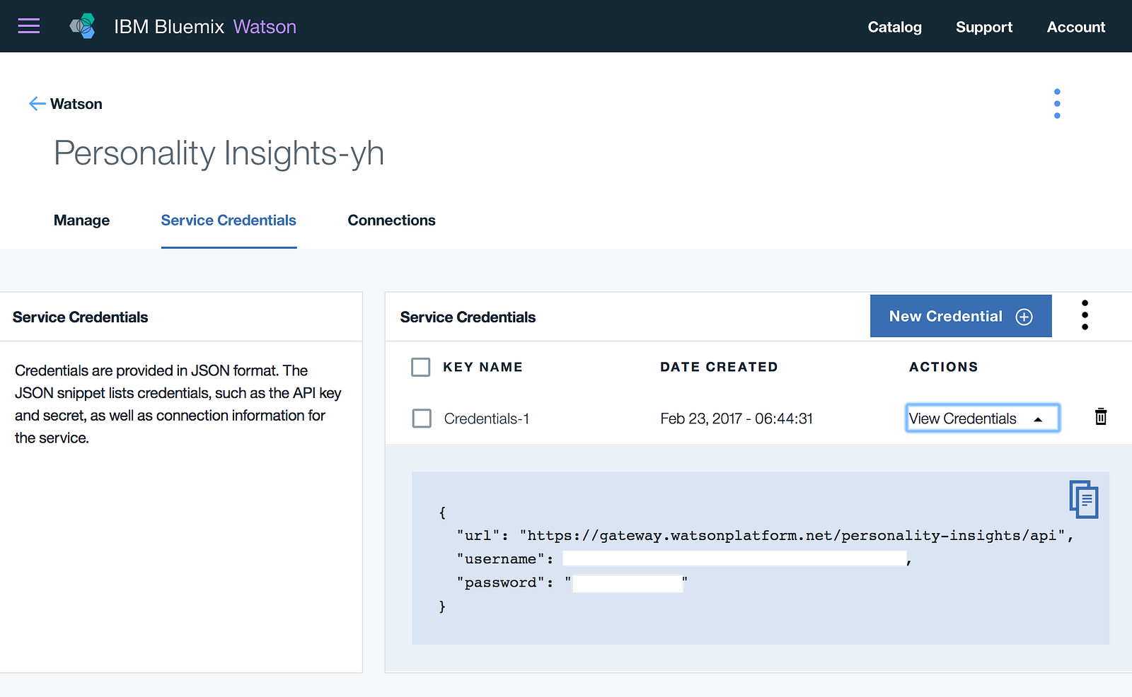This screenshot has width=1132, height=697.
Task: Click the plus icon on New Credential
Action: [x=1024, y=317]
